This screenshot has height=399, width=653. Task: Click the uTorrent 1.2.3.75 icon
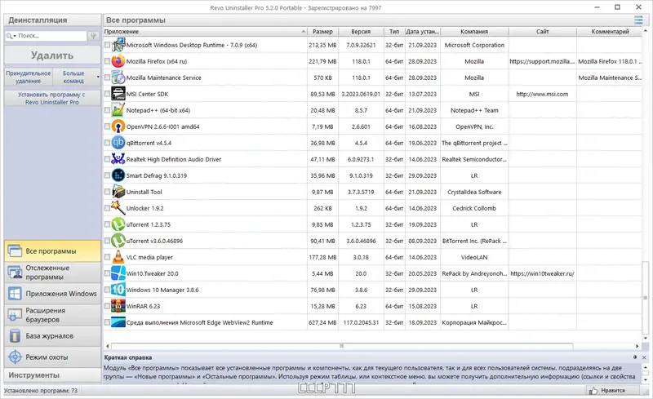118,224
